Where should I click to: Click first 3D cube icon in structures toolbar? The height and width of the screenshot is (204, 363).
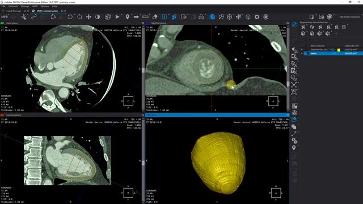(x=303, y=34)
